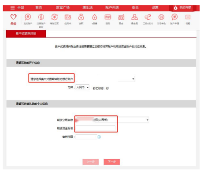Open 工银e支付 icon
The image size is (211, 174).
click(148, 19)
